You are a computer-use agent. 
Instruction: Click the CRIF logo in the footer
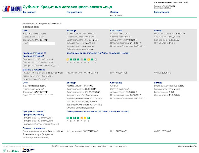[28, 150]
